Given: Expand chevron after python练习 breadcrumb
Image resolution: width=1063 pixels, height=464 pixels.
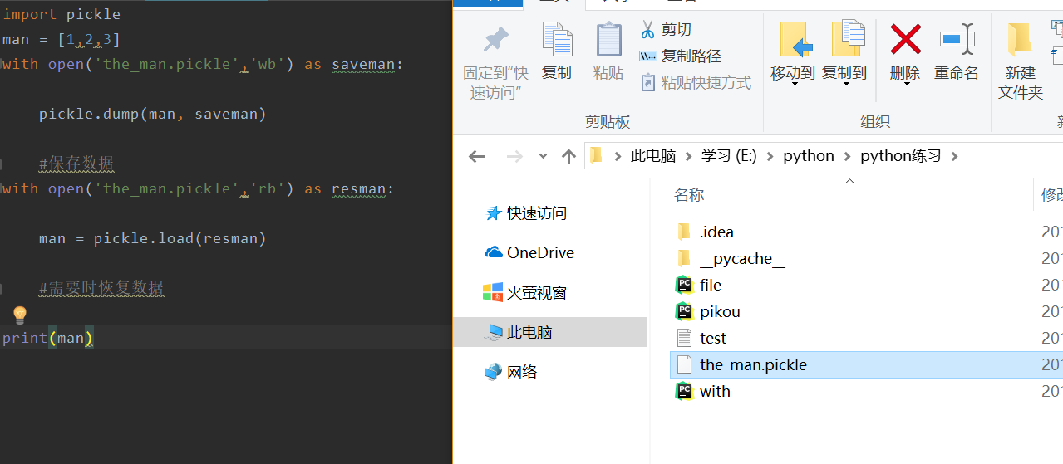Looking at the screenshot, I should click(x=954, y=156).
